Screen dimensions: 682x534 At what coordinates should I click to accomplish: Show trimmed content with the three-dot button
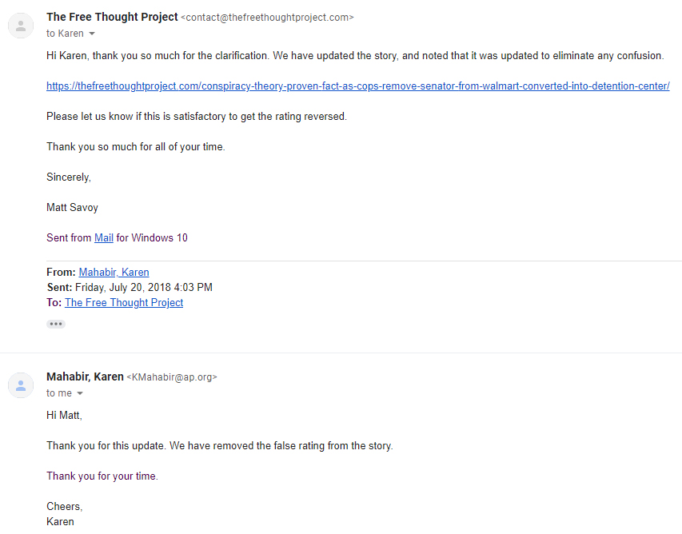(x=56, y=324)
